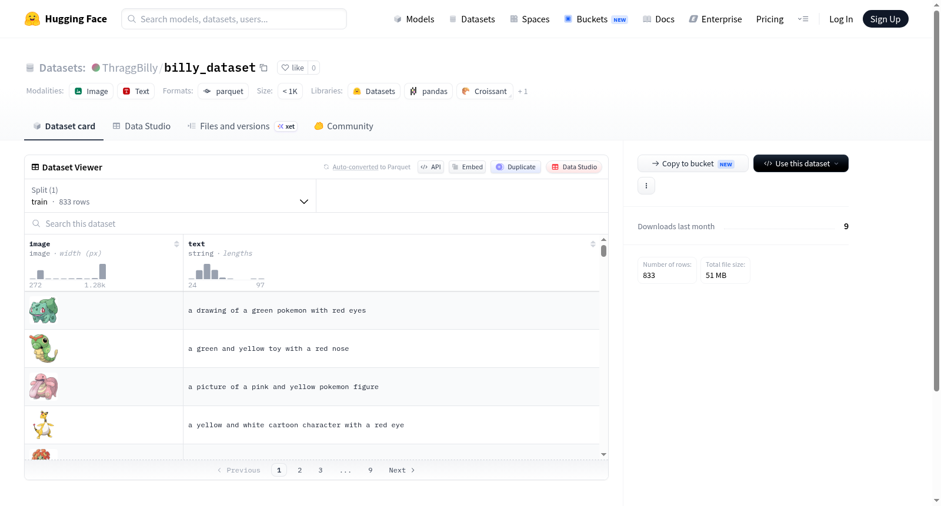This screenshot has height=506, width=941.
Task: Select text 'a picture of a pink and yellow pokemon figure'
Action: coord(283,387)
